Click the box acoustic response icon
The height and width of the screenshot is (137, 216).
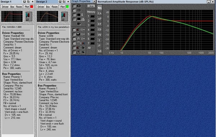[81, 34]
